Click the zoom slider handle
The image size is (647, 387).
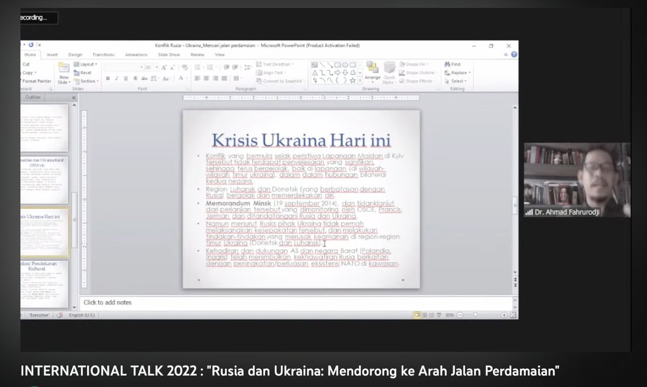pos(475,315)
